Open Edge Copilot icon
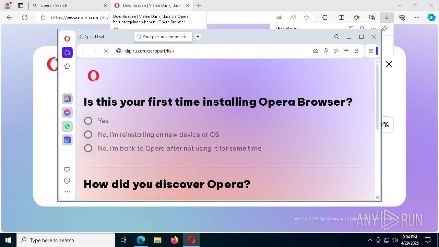439x247 pixels. pos(431,17)
